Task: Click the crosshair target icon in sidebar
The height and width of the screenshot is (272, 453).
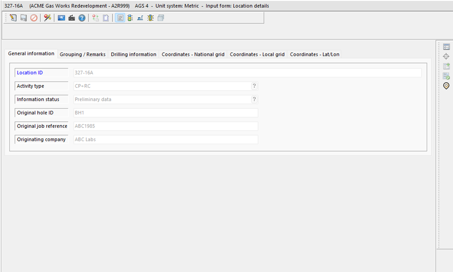Action: [446, 57]
